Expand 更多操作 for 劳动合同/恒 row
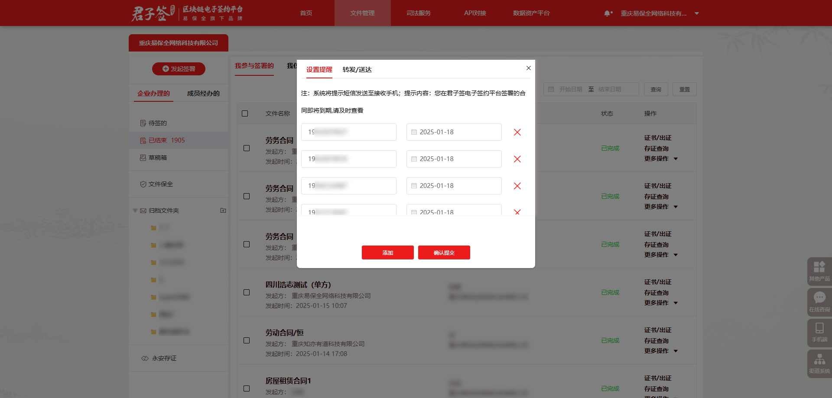This screenshot has width=832, height=398. pos(676,351)
